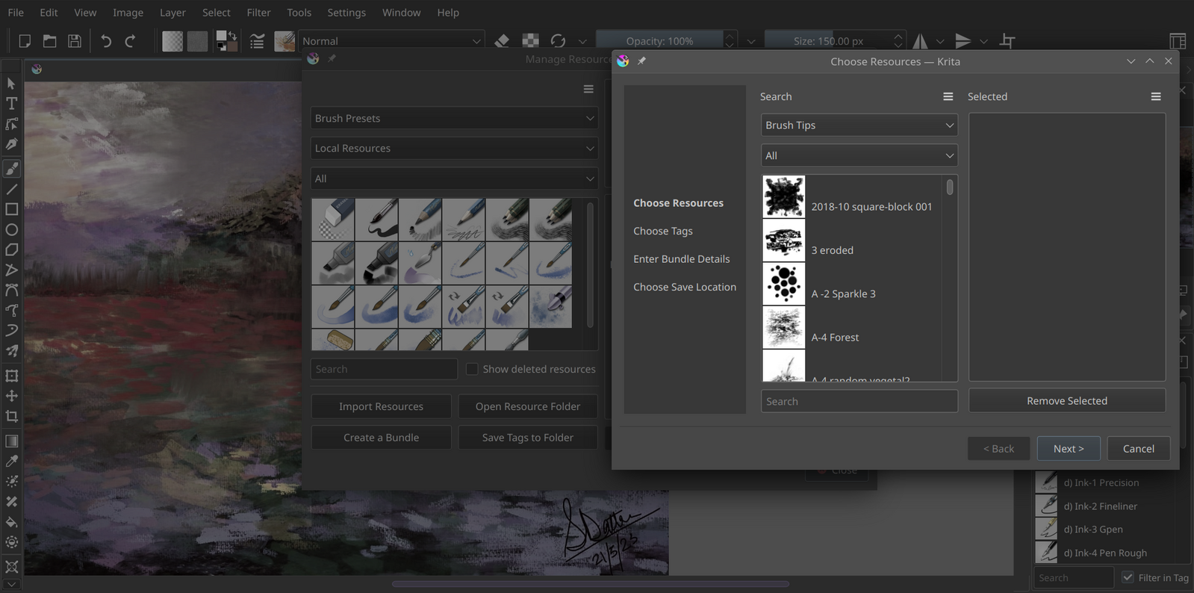1194x593 pixels.
Task: Select the Text tool in toolbox
Action: [12, 104]
